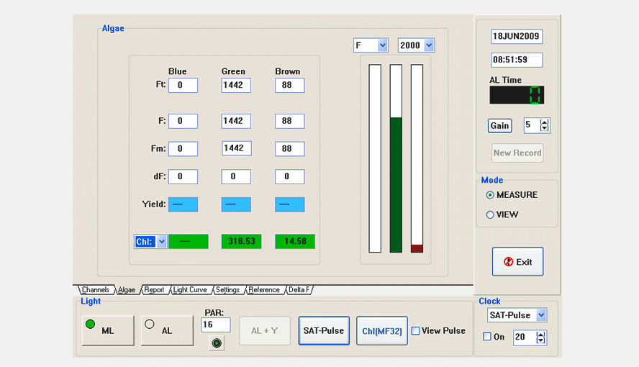Toggle the AL actinic light button
Screen dimensions: 639x367
(x=167, y=330)
